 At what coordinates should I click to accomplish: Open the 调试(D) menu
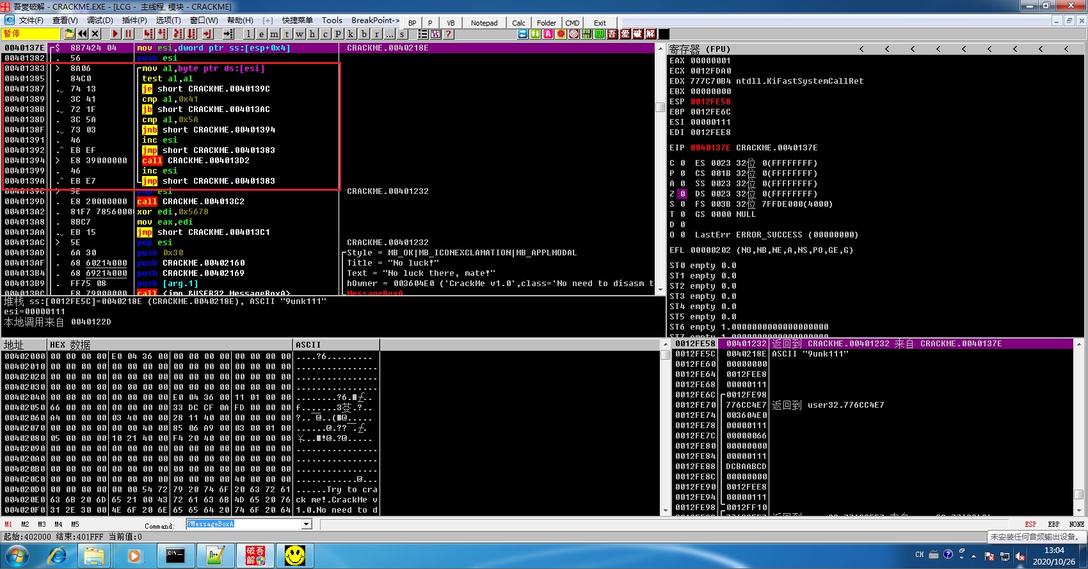point(100,20)
